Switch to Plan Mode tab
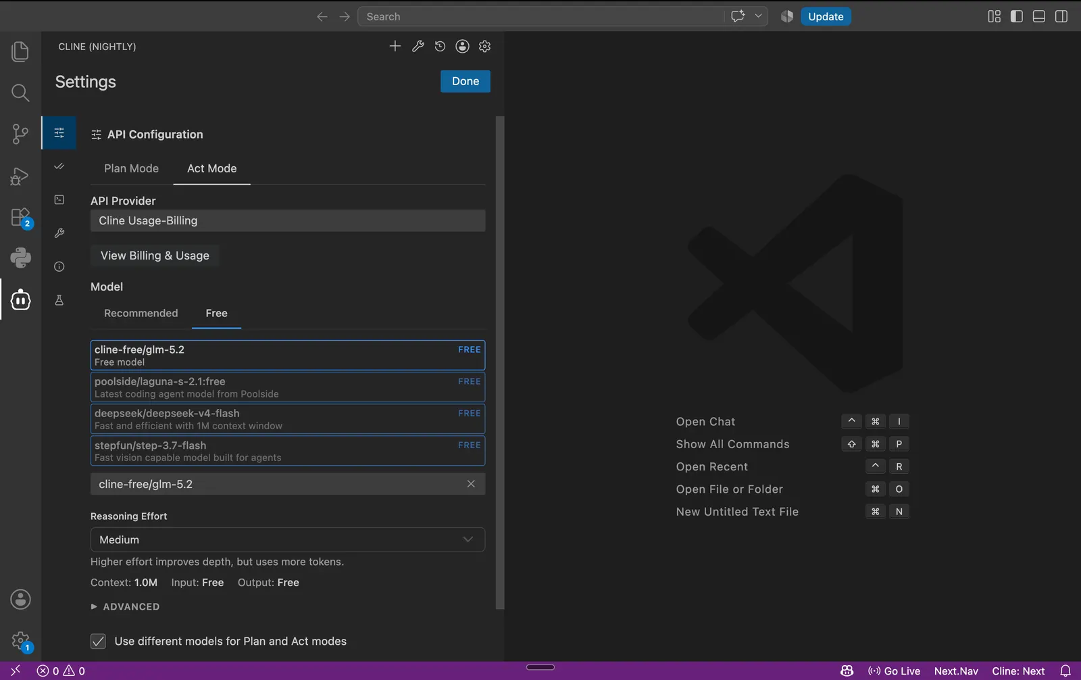 click(x=131, y=168)
